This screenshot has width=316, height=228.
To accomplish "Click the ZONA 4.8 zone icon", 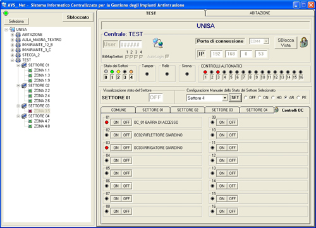I will pyautogui.click(x=30, y=126).
